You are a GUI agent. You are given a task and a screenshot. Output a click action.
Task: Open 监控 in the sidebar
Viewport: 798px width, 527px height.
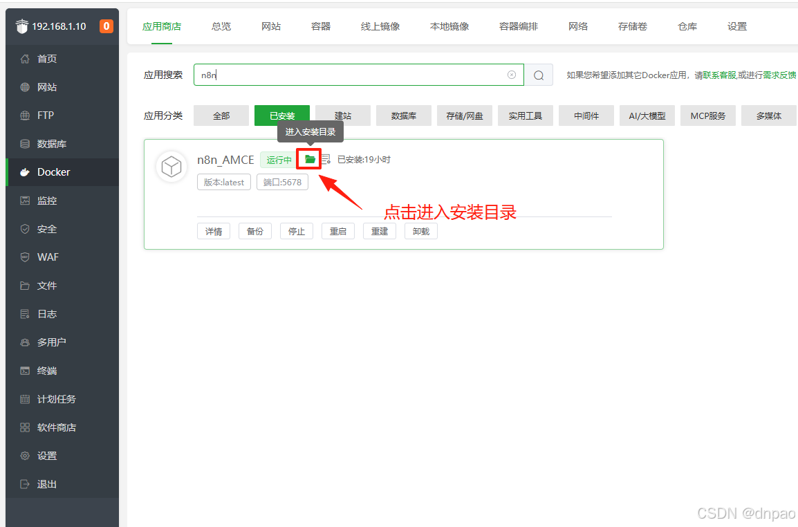coord(62,201)
